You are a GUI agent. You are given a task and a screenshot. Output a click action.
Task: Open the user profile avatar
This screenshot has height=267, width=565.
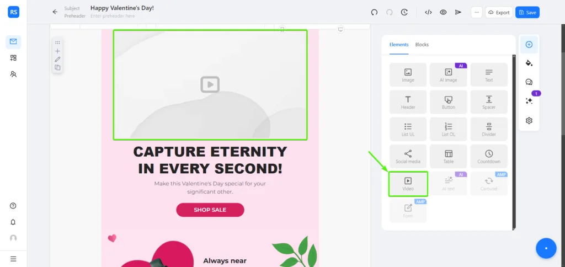click(13, 238)
